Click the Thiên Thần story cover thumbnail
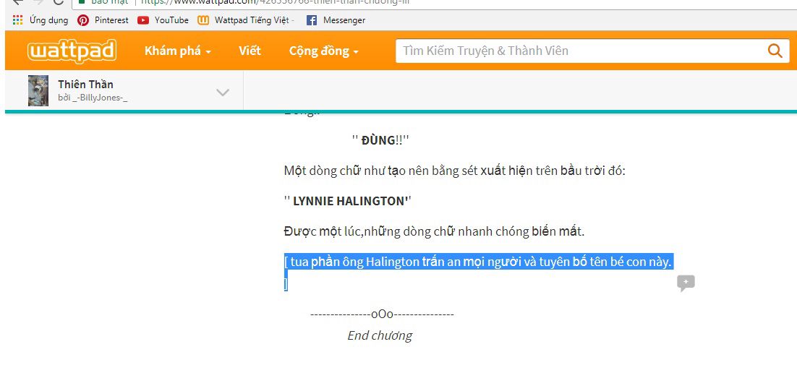 click(38, 90)
